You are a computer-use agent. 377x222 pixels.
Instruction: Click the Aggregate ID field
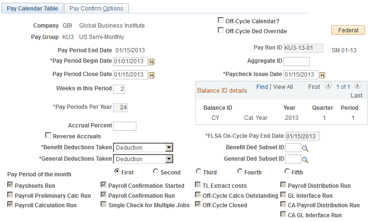coord(296,61)
